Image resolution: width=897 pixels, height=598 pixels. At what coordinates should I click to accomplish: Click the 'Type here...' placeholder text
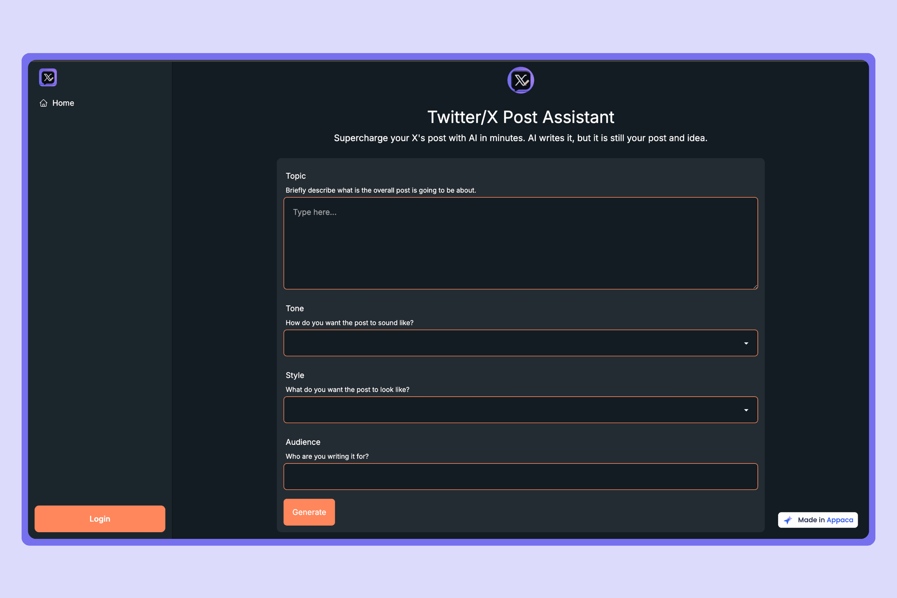tap(315, 212)
